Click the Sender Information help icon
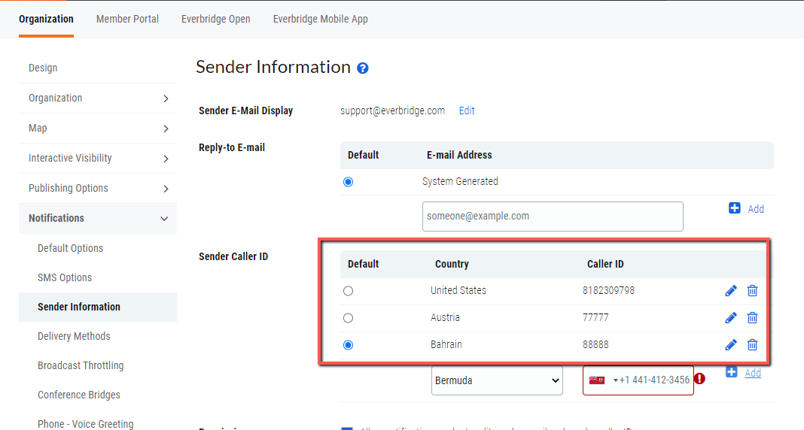804x430 pixels. 363,68
